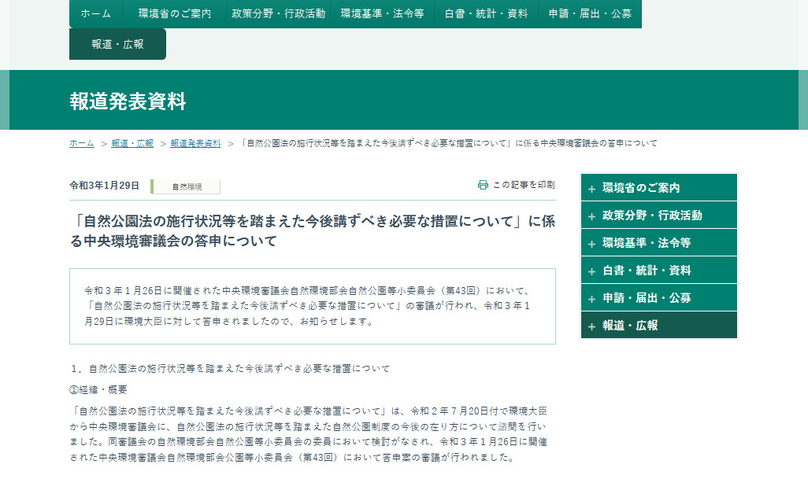Open 申請・届出・公募 top navigation item
Screen dimensions: 808x479
[590, 13]
